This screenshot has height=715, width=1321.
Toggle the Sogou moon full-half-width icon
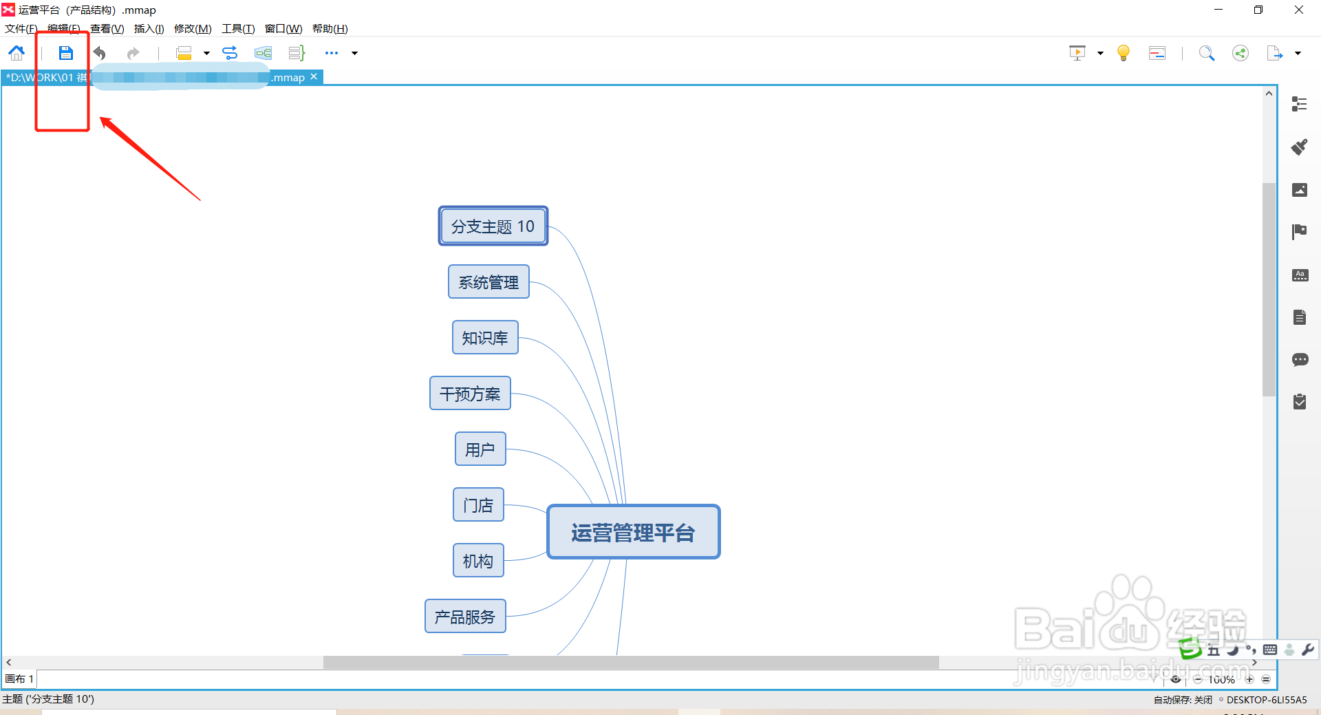coord(1232,650)
